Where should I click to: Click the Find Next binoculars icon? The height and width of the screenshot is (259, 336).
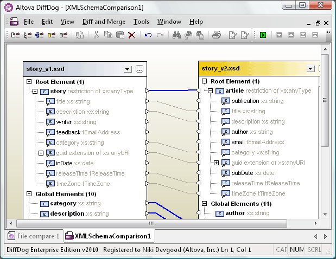click(x=188, y=35)
